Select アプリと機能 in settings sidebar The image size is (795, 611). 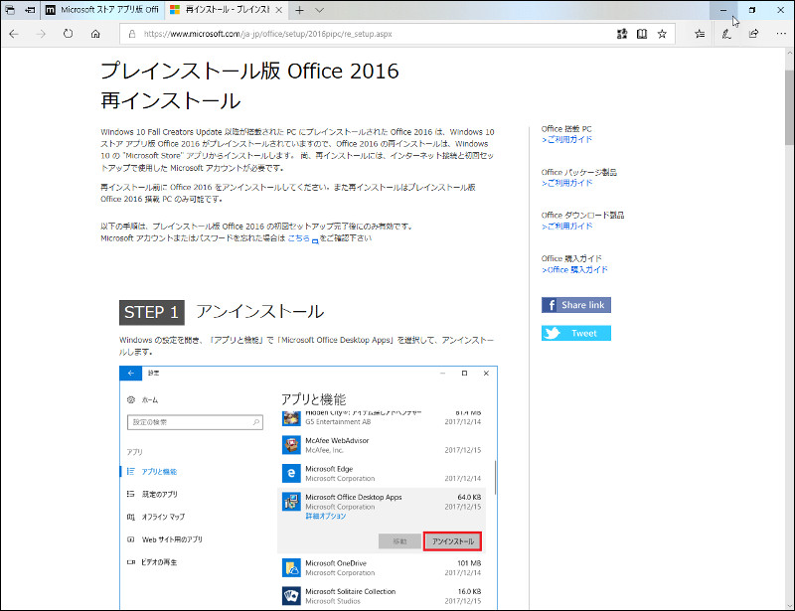tap(159, 472)
